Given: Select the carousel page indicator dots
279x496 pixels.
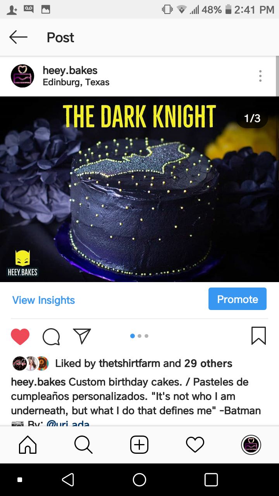Looking at the screenshot, I should (139, 336).
